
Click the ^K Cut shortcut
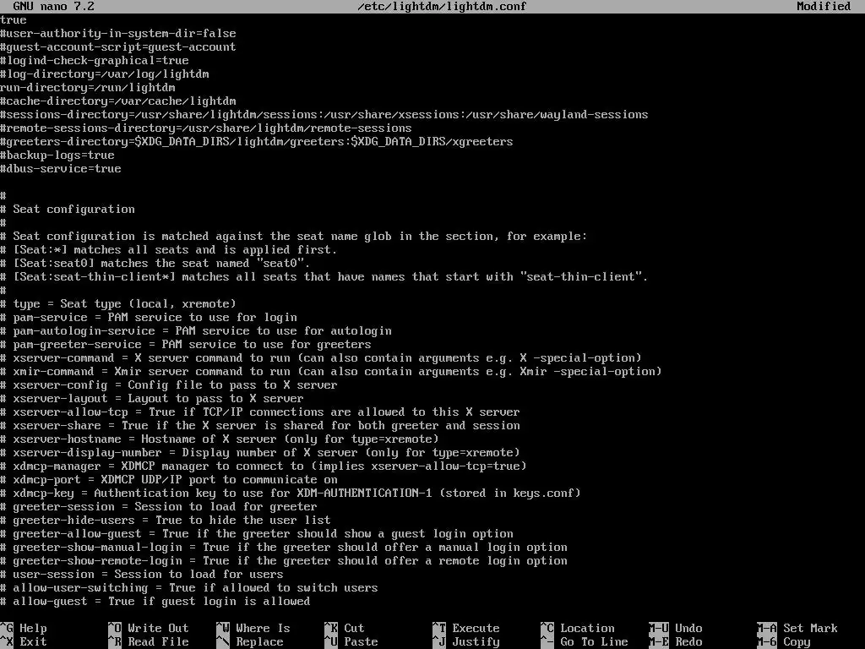pyautogui.click(x=345, y=628)
